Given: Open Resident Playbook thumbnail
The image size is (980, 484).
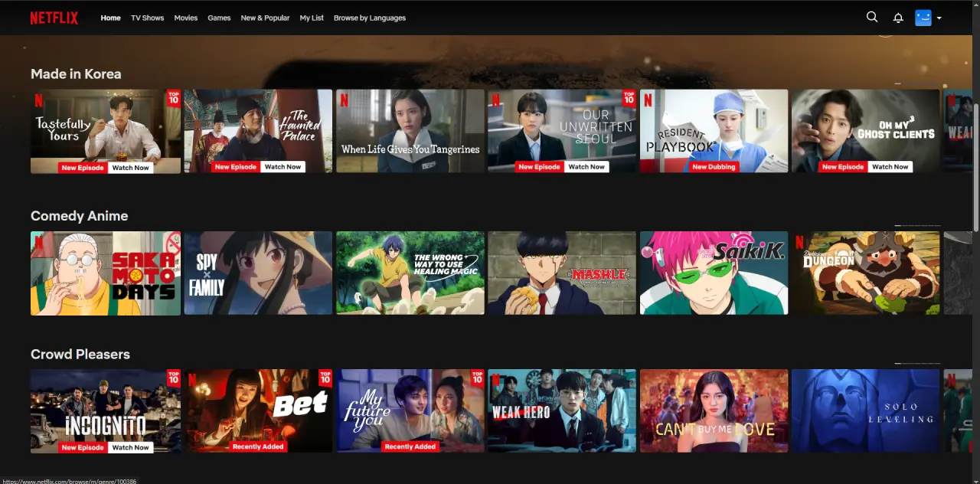Looking at the screenshot, I should click(x=714, y=131).
